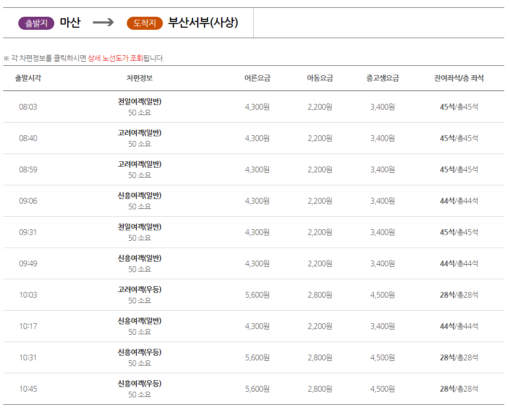This screenshot has height=411, width=509.
Task: Click seats 45석/총45석 in 08:03 row
Action: [x=459, y=107]
